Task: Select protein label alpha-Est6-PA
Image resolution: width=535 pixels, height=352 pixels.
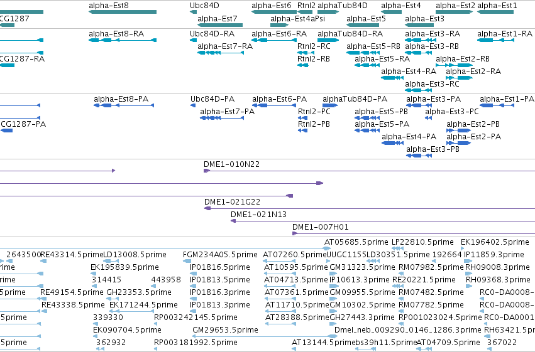Action: [x=279, y=99]
